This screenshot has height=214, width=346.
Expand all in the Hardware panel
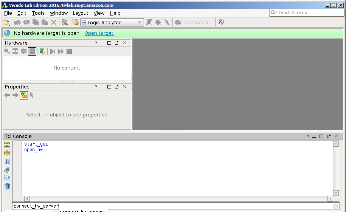(23, 51)
